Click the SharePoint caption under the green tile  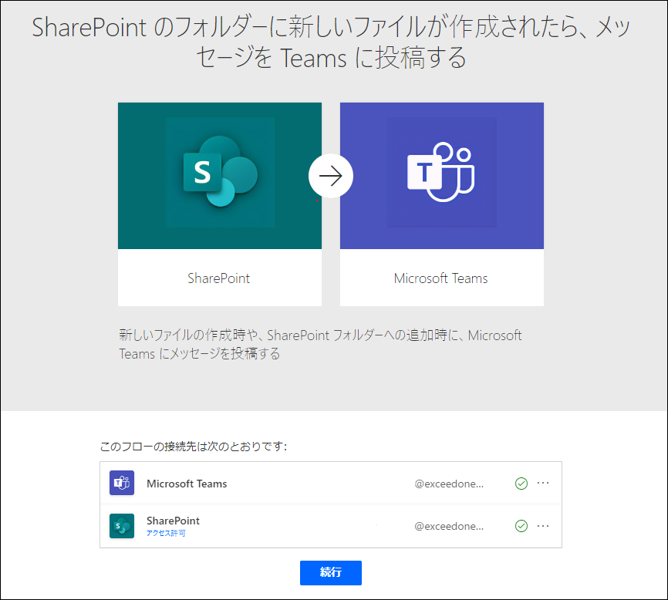[x=218, y=278]
